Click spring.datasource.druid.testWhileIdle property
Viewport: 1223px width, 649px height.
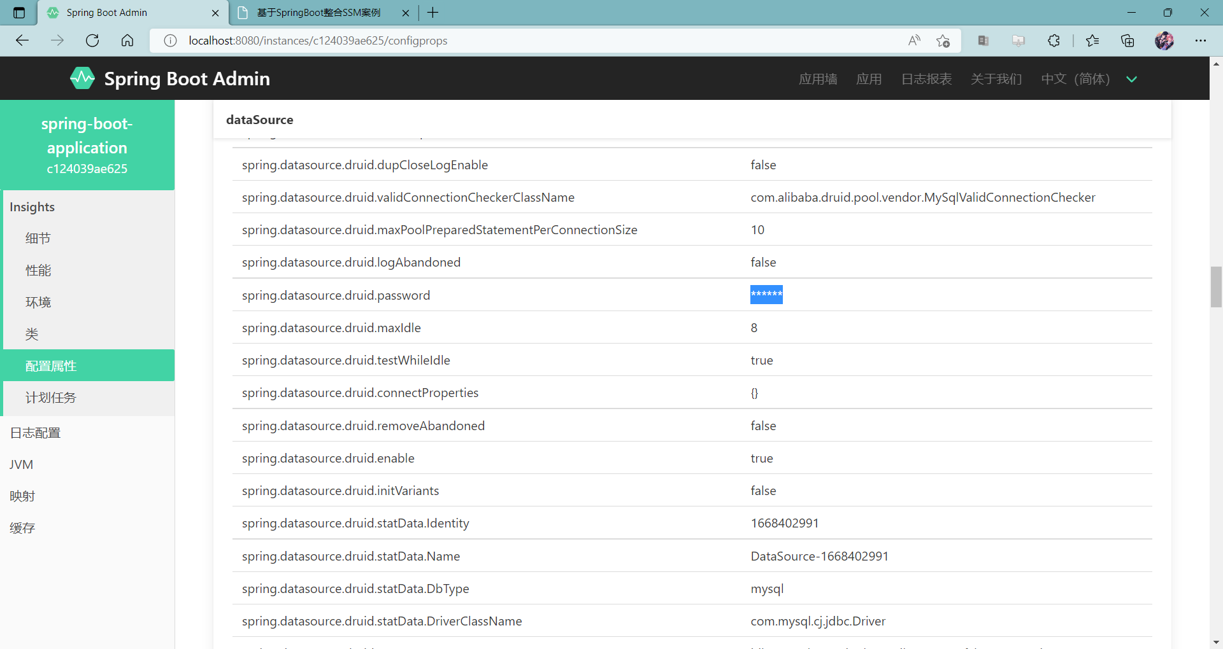click(x=346, y=360)
